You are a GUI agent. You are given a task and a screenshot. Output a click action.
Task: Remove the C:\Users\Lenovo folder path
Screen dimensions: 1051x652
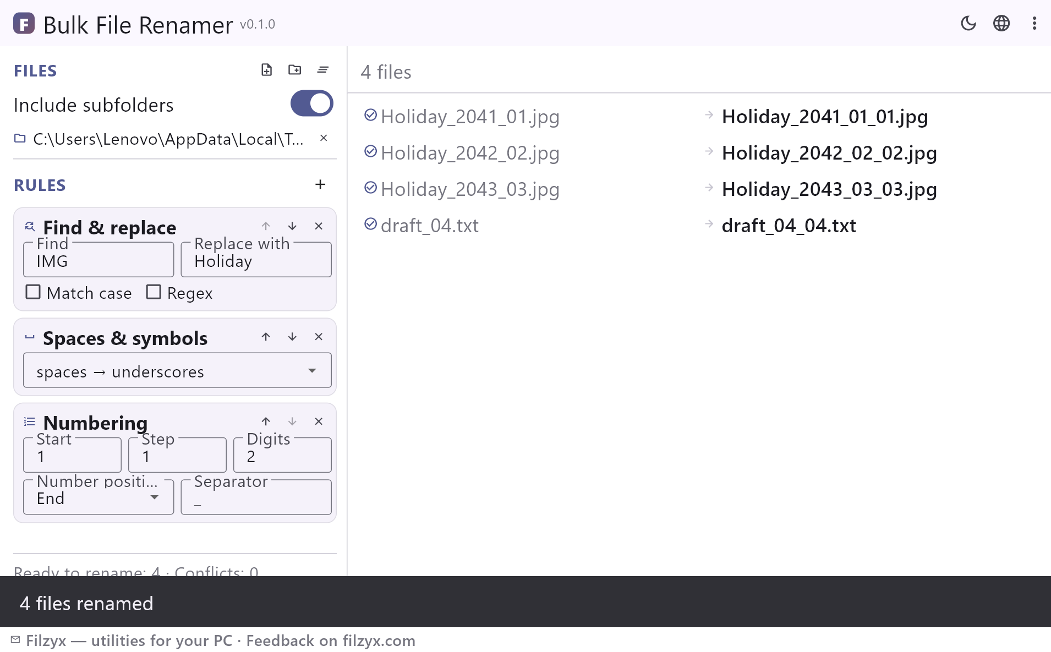click(x=324, y=138)
